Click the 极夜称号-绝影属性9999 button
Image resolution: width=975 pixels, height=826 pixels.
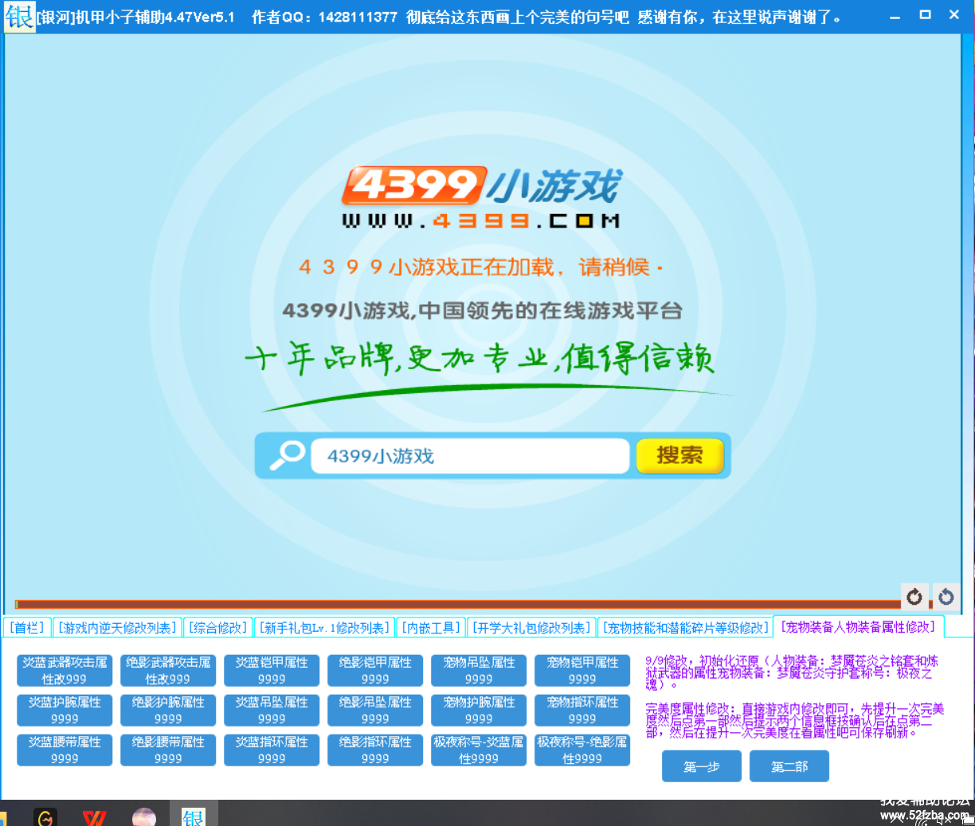point(582,750)
